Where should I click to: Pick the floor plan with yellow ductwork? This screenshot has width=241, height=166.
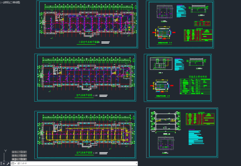pos(86,134)
